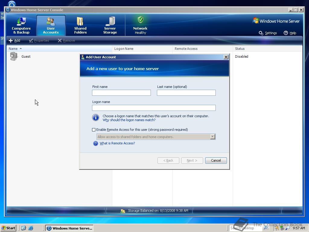Open the Shared Folders tab
309x232 pixels.
point(80,25)
